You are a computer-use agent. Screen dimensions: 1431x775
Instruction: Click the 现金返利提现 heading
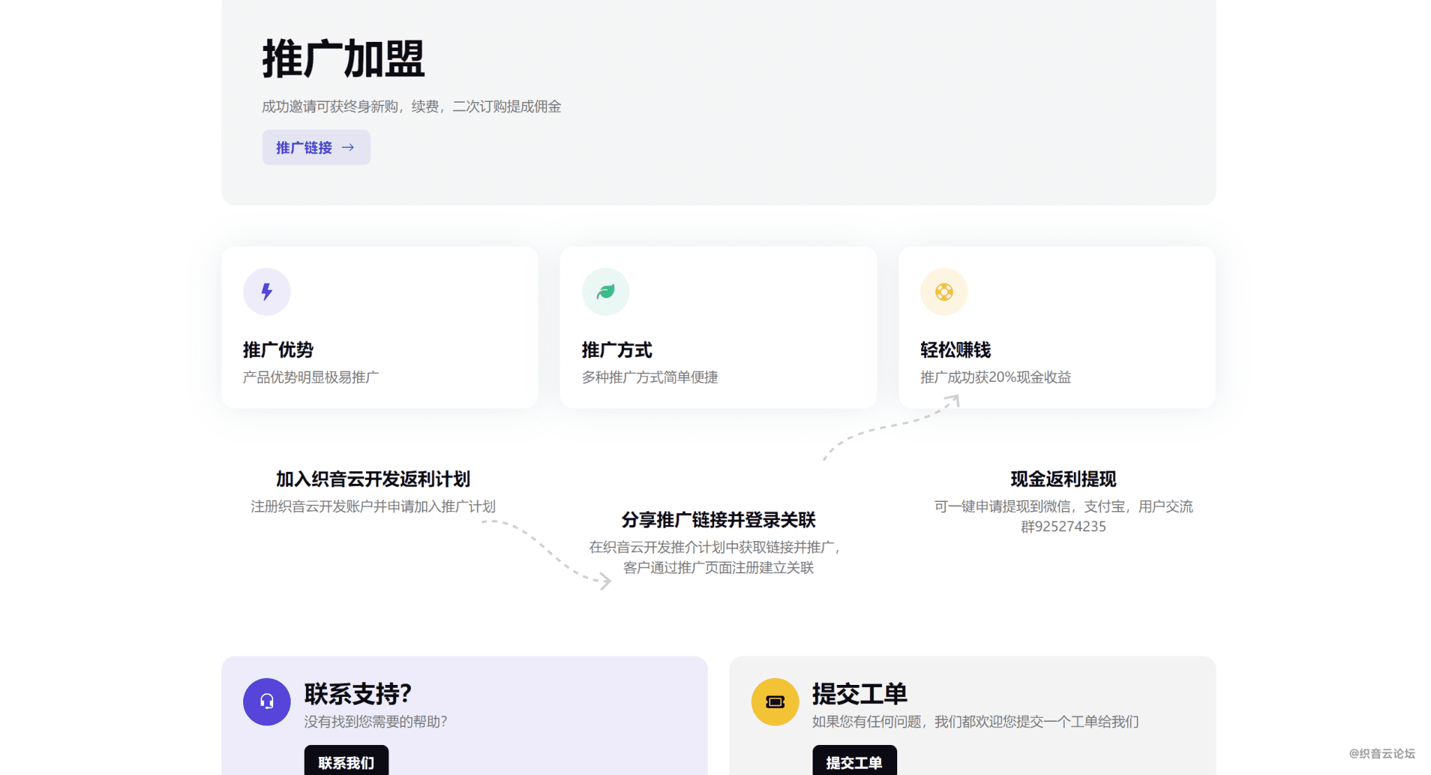[1063, 479]
